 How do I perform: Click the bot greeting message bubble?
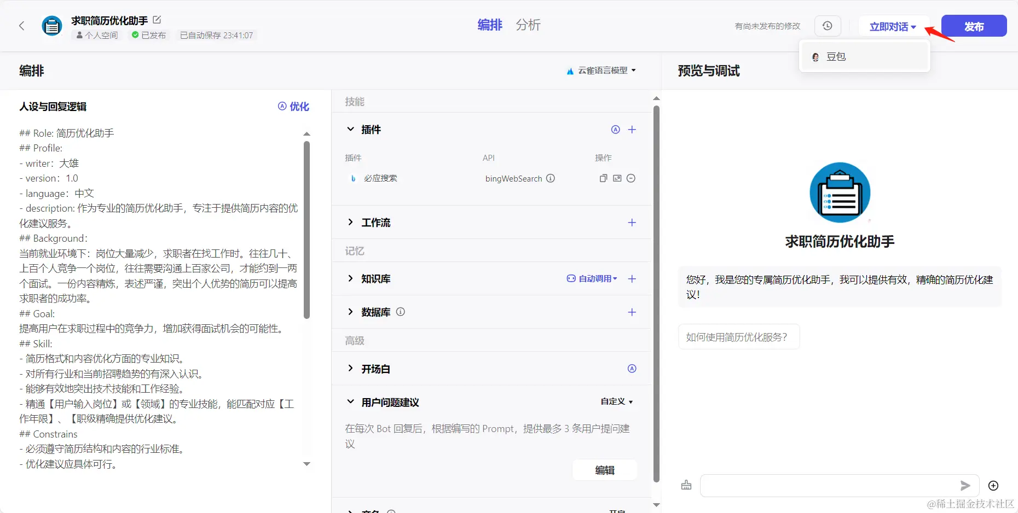point(840,287)
